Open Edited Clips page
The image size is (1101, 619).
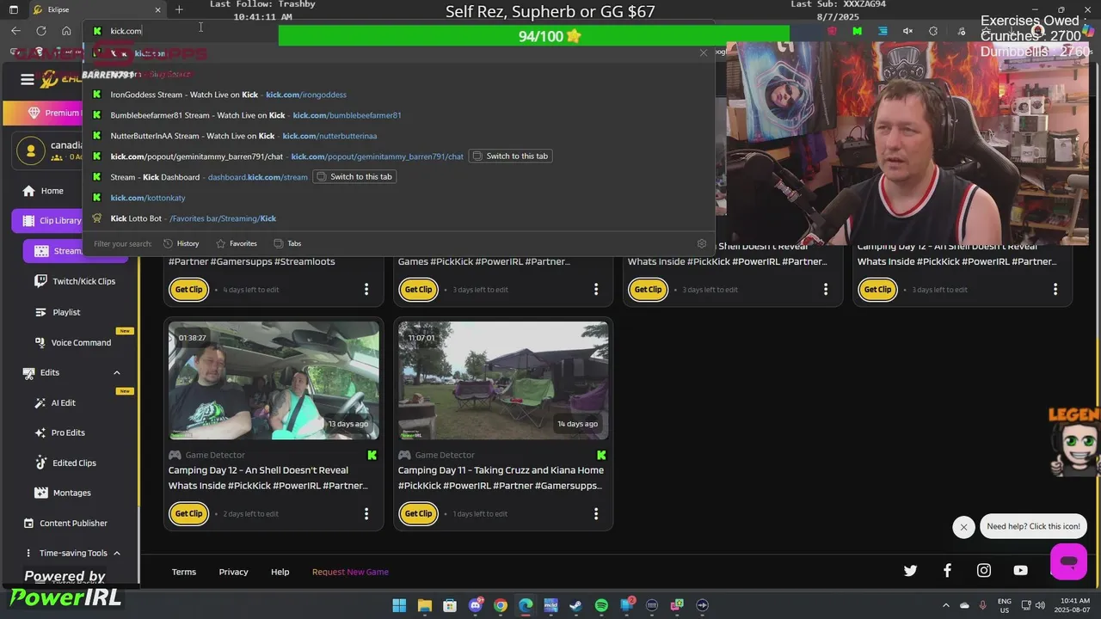[65, 463]
